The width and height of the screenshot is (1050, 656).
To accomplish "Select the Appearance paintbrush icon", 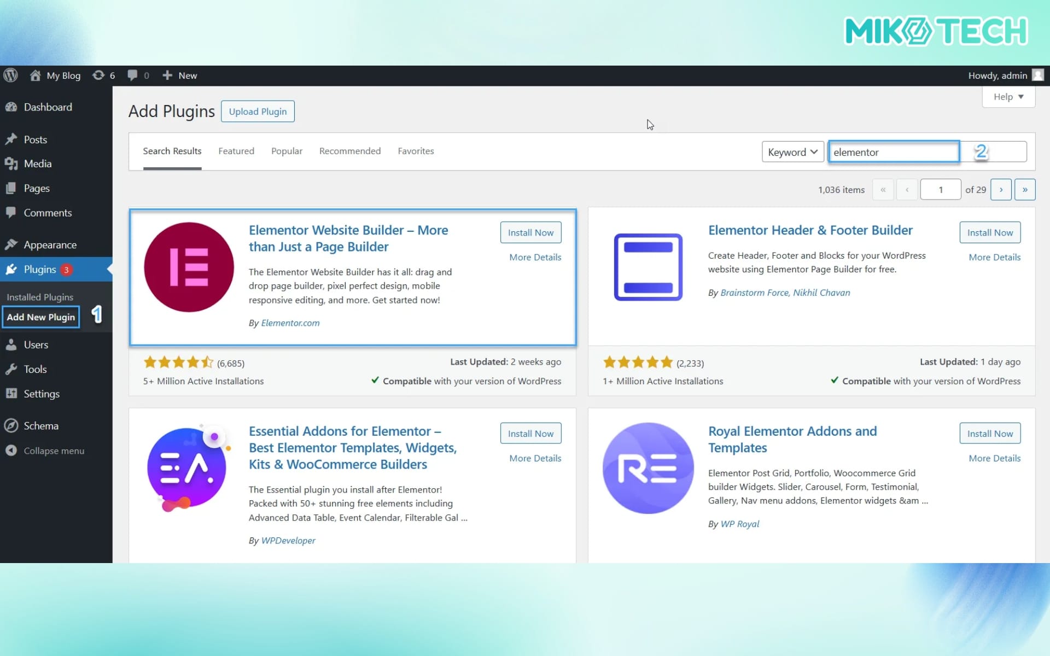I will click(x=11, y=244).
